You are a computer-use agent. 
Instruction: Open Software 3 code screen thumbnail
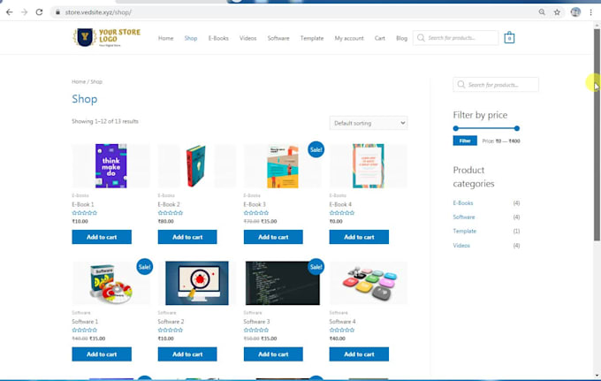(283, 283)
